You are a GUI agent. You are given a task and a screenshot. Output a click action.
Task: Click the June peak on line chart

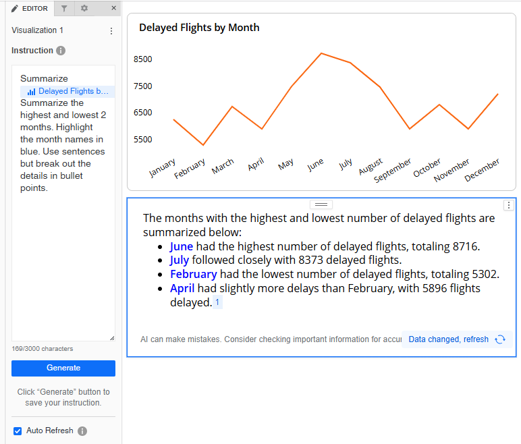(x=321, y=53)
